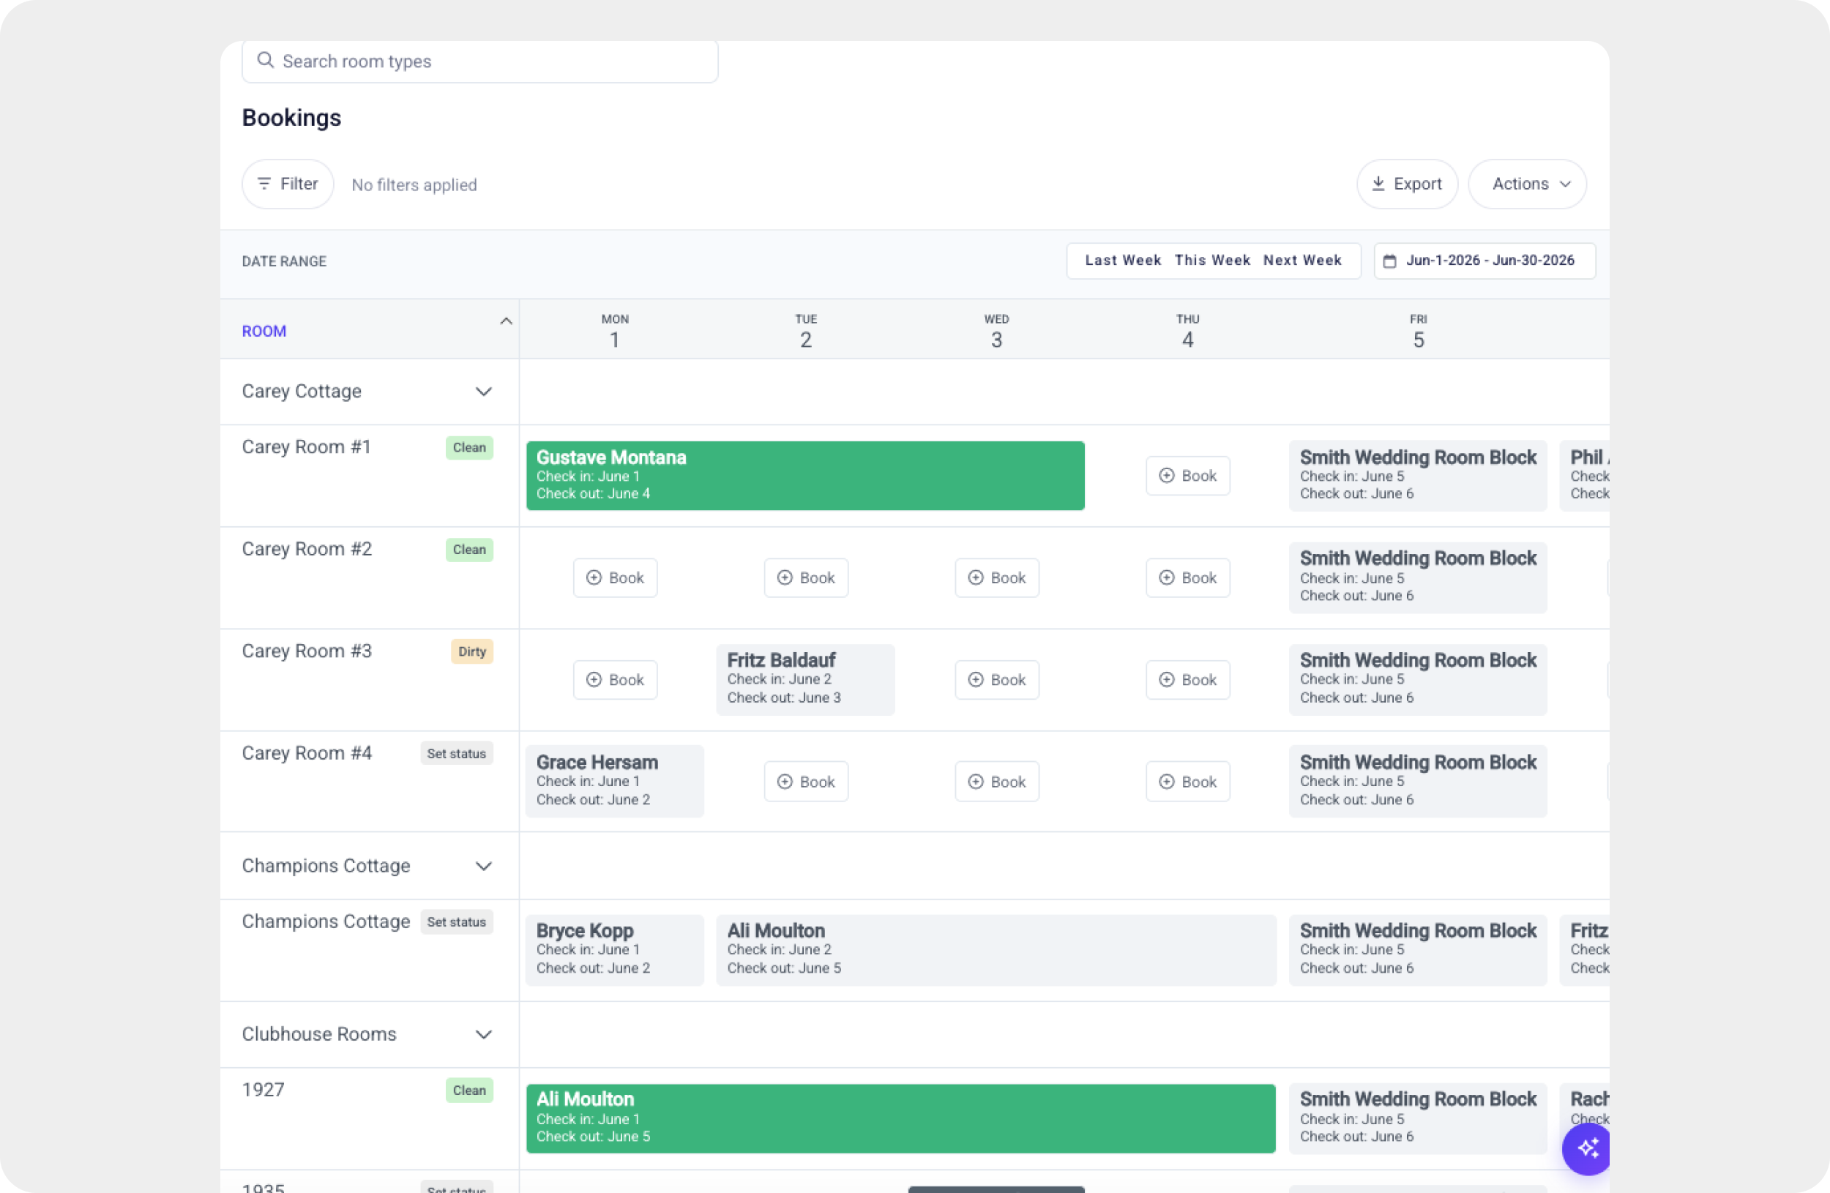This screenshot has height=1193, width=1830.
Task: Click the search magnifier icon
Action: pos(265,61)
